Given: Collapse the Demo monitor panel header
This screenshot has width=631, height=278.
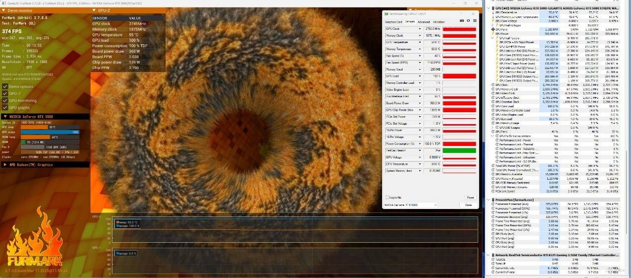Looking at the screenshot, I should click(x=4, y=10).
